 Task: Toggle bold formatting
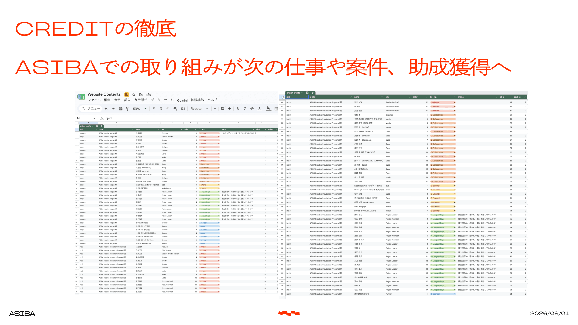238,109
